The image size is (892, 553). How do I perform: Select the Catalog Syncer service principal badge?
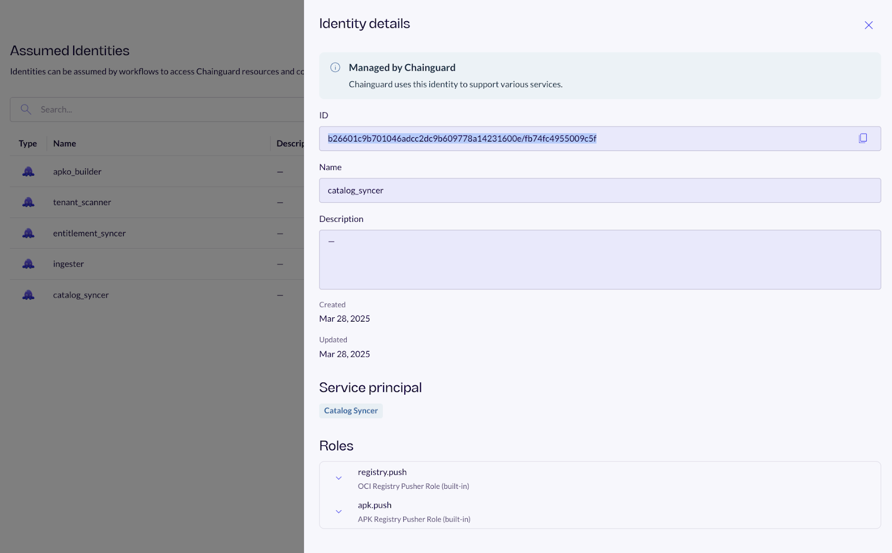(351, 410)
